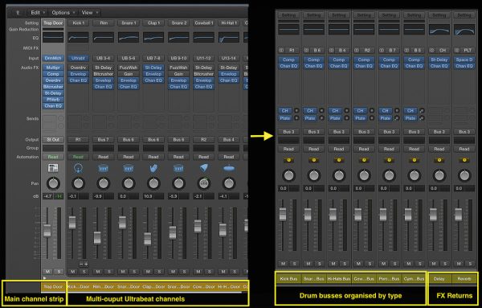Click the Hi-Hat 1 EQ thumbnail

tap(229, 38)
